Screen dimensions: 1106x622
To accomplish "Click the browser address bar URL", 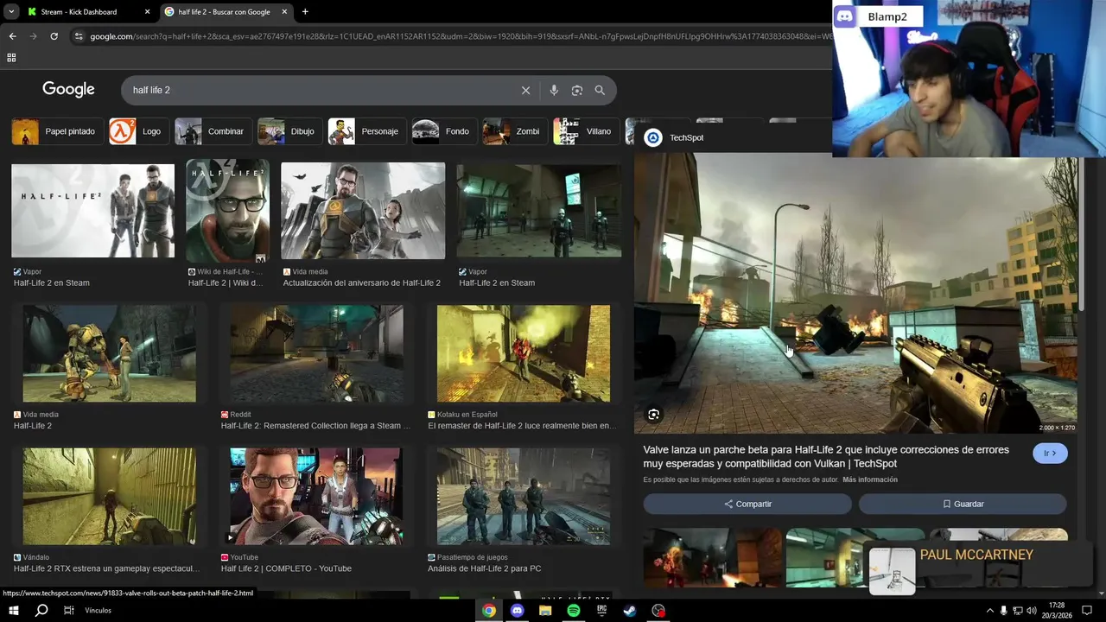I will pos(458,36).
